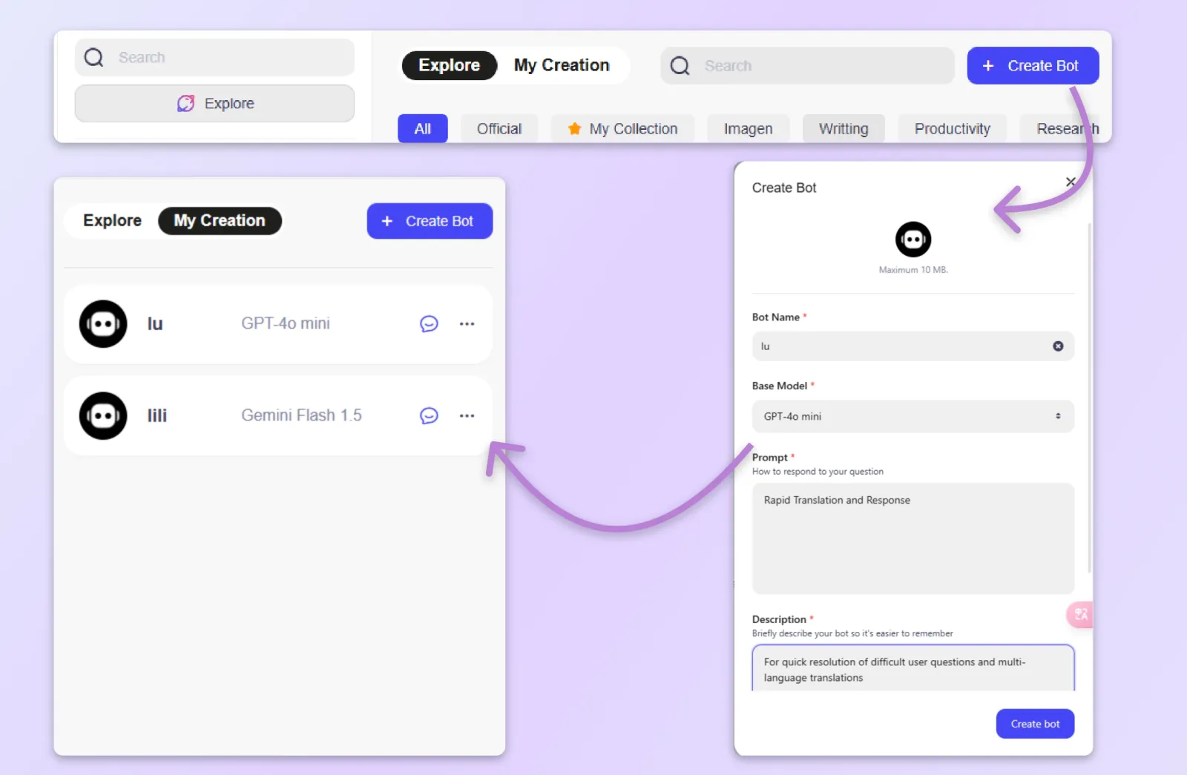This screenshot has width=1187, height=775.
Task: Click inside the Prompt text area
Action: (x=912, y=539)
